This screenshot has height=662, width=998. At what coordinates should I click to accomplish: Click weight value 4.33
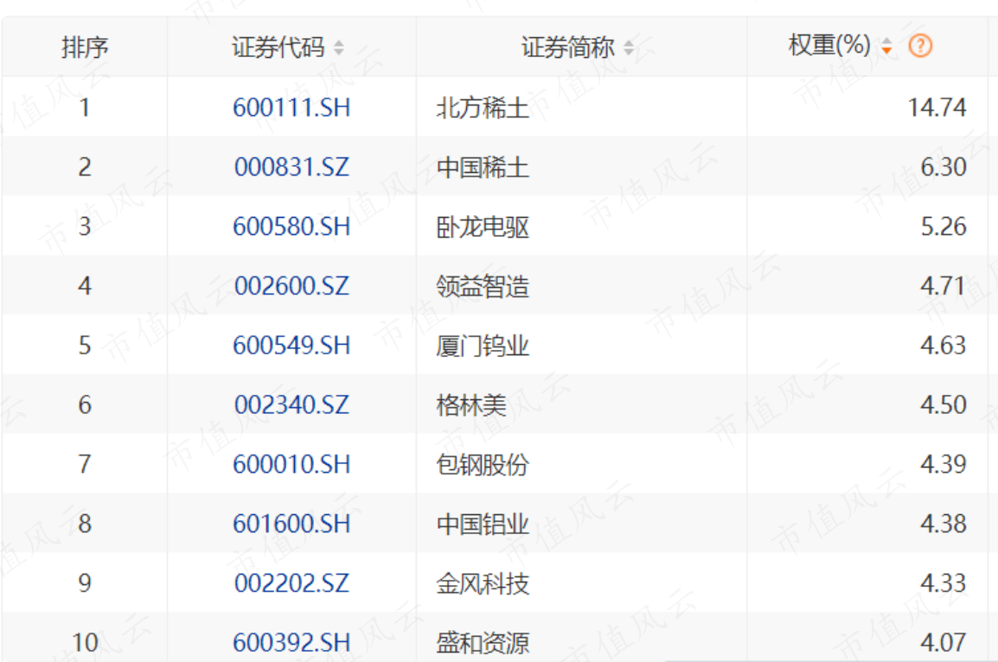click(x=944, y=583)
